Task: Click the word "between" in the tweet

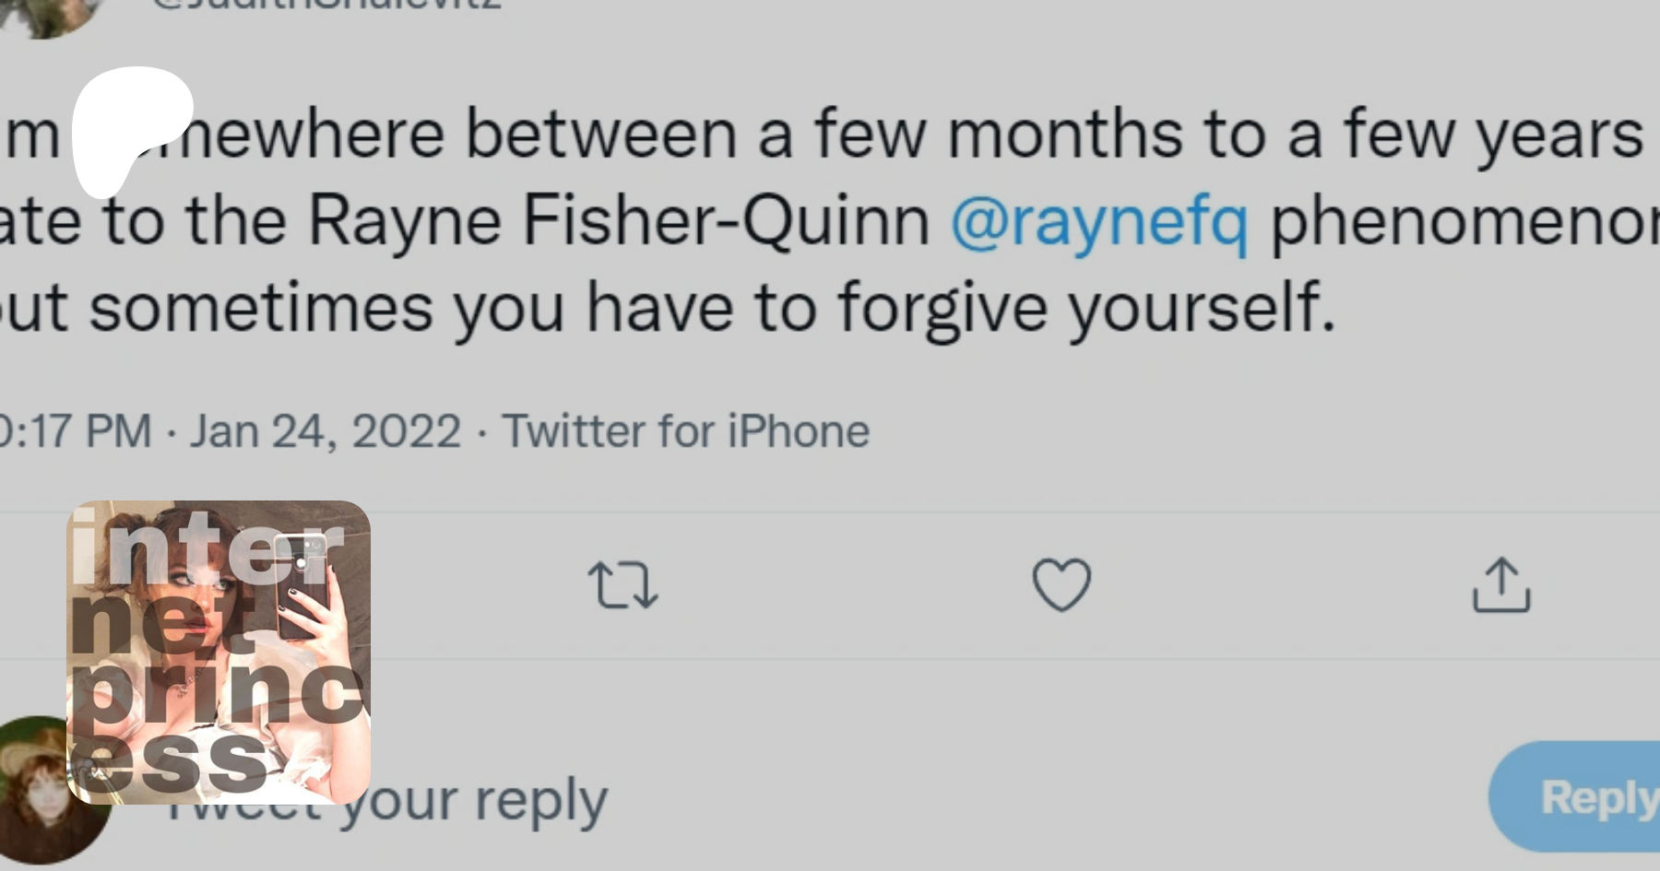Action: [x=600, y=135]
